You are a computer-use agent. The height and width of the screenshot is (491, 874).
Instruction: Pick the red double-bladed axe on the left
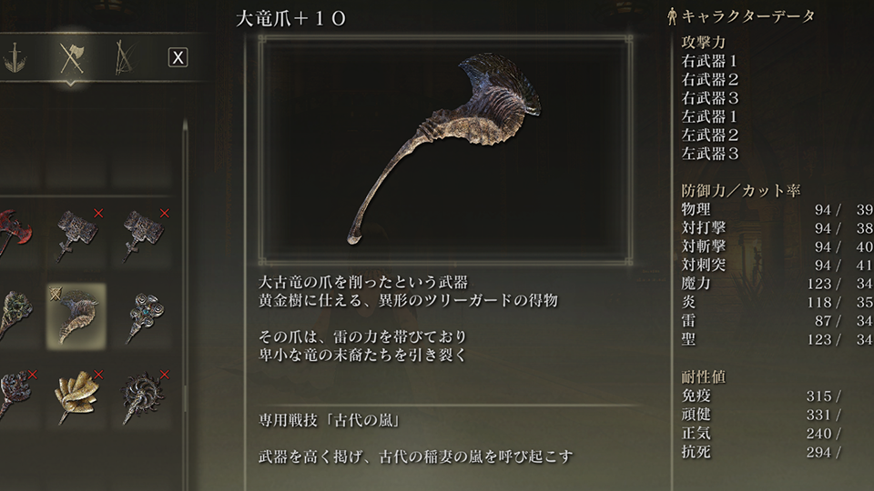tap(14, 232)
